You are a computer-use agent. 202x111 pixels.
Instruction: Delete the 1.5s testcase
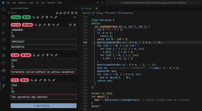coord(49,25)
